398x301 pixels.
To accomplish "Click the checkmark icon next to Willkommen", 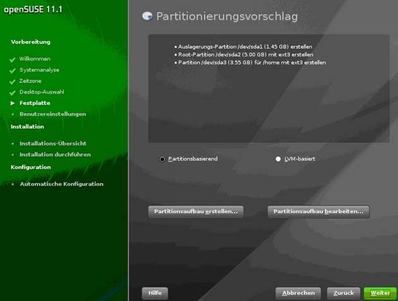I will tap(12, 59).
